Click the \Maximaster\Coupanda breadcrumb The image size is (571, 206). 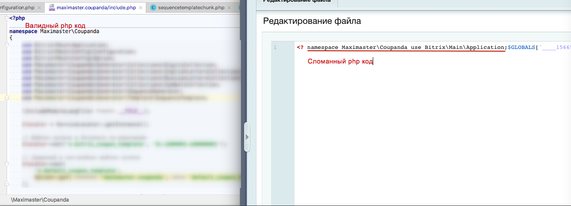[40, 200]
